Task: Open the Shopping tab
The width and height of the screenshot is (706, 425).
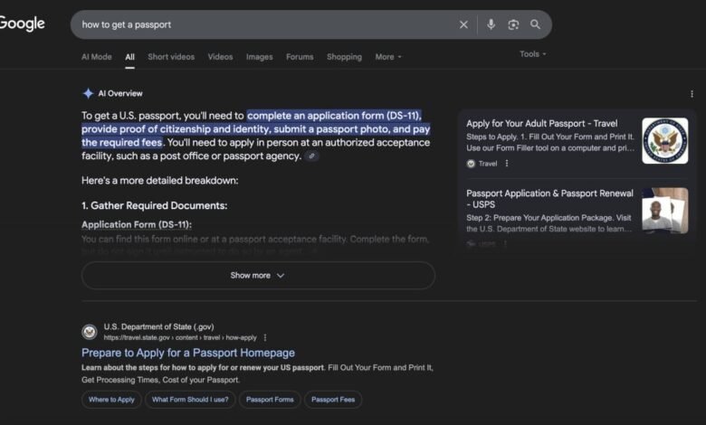Action: [x=344, y=57]
